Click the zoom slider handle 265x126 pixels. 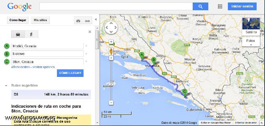pos(111,84)
